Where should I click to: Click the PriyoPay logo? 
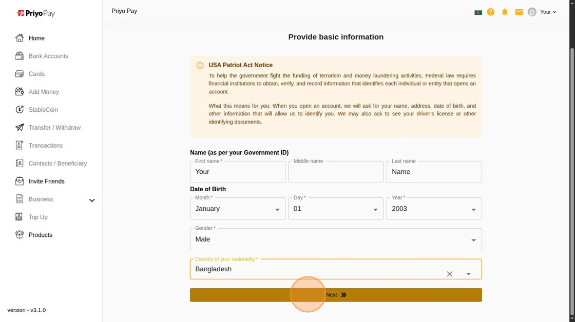coord(36,13)
